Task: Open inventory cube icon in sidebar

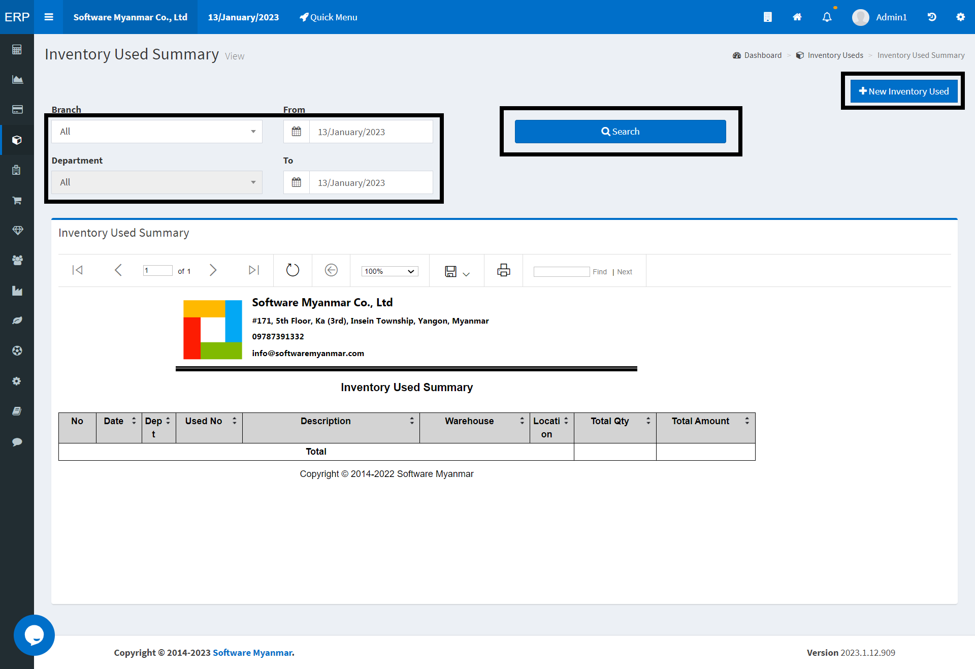Action: (17, 140)
